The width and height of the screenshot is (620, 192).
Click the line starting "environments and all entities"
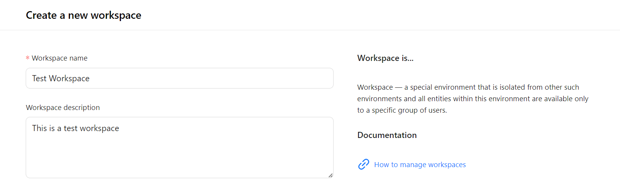click(472, 99)
